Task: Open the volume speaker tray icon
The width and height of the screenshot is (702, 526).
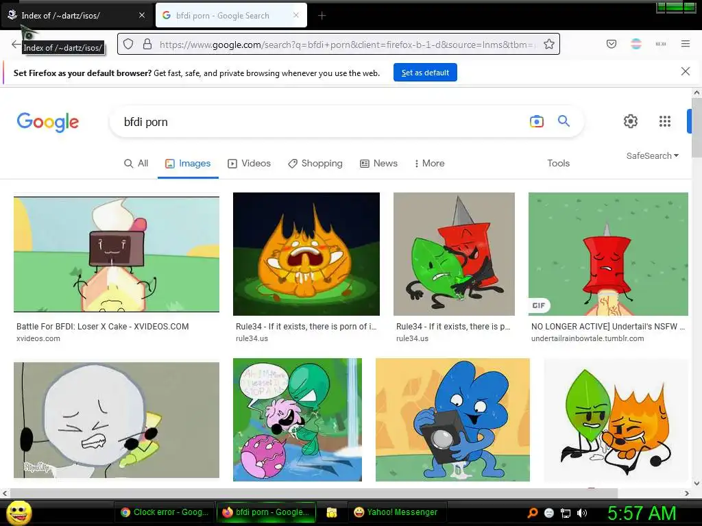Action: click(x=582, y=513)
